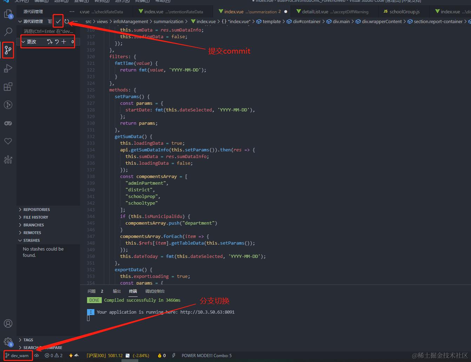
Task: Open the 调试控制台 debug console tab
Action: click(155, 291)
